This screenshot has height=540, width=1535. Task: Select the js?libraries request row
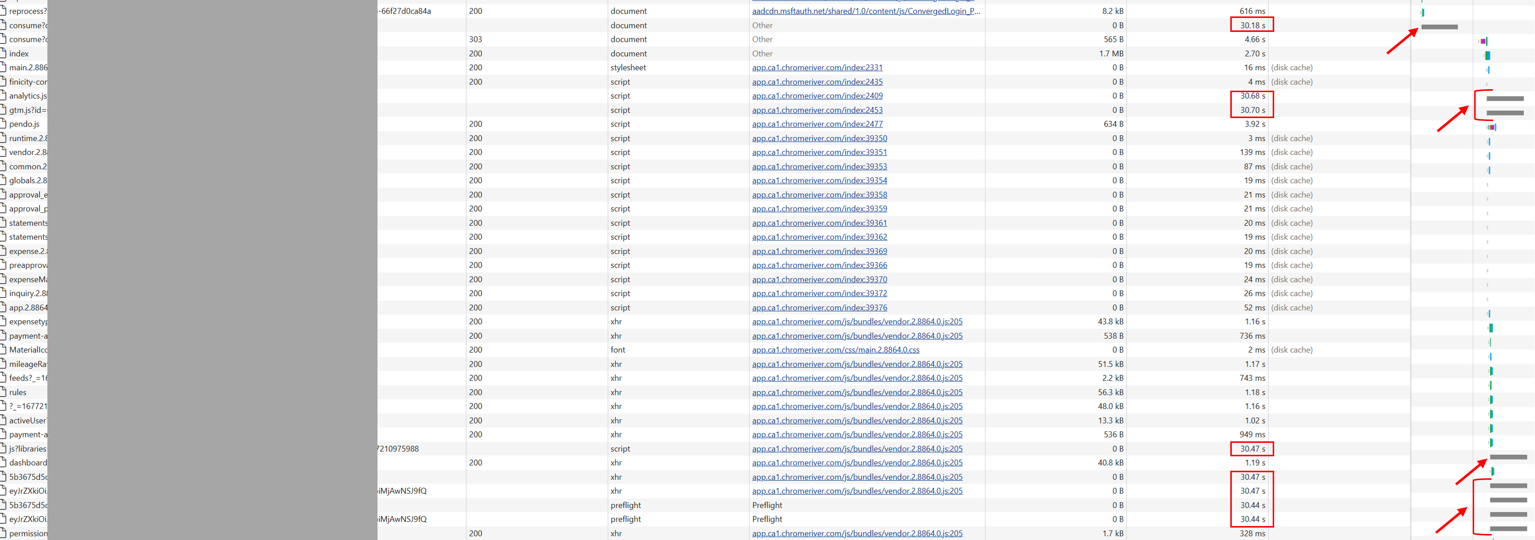pos(27,449)
